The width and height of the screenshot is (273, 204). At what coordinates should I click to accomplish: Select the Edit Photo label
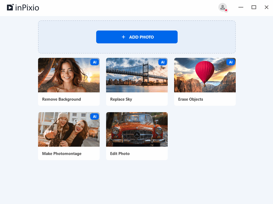pyautogui.click(x=120, y=154)
